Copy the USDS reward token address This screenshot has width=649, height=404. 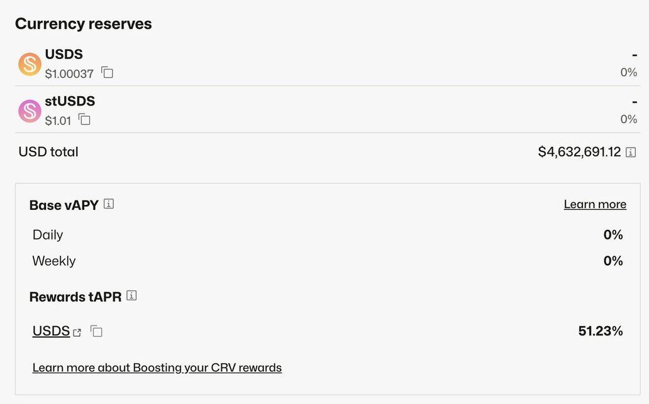[96, 331]
